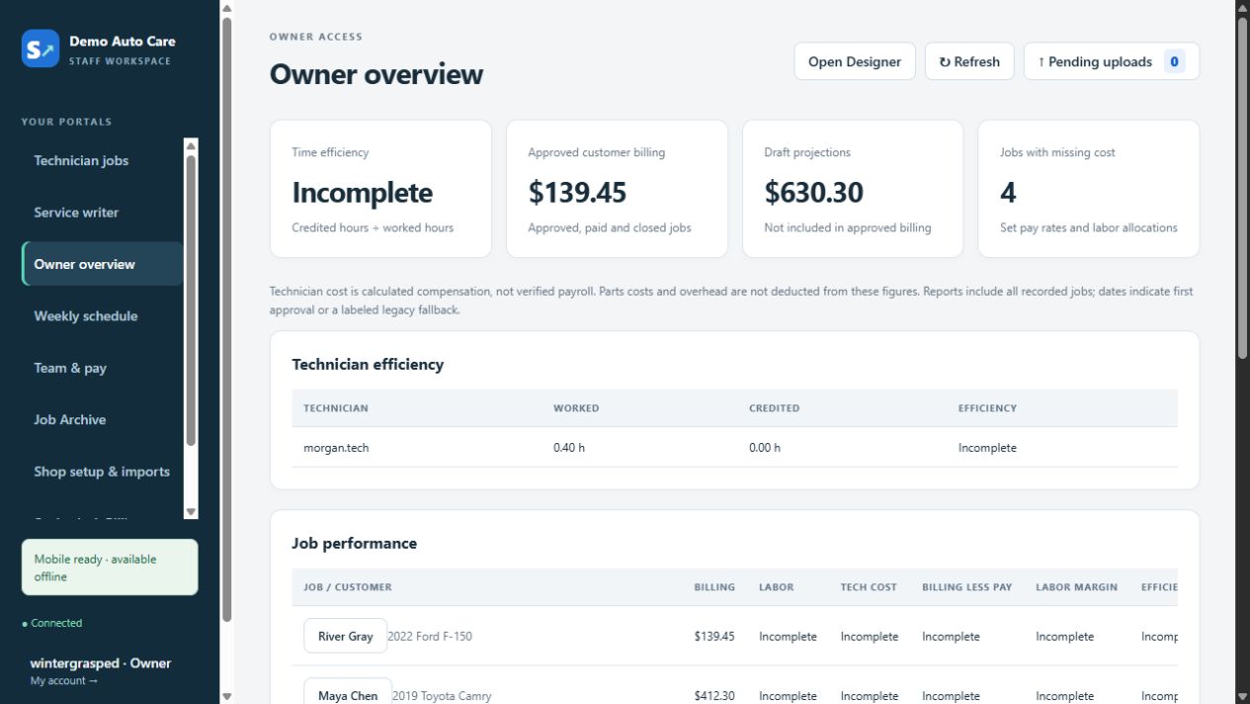Viewport: 1250px width, 704px height.
Task: Refresh the owner overview data
Action: click(969, 61)
